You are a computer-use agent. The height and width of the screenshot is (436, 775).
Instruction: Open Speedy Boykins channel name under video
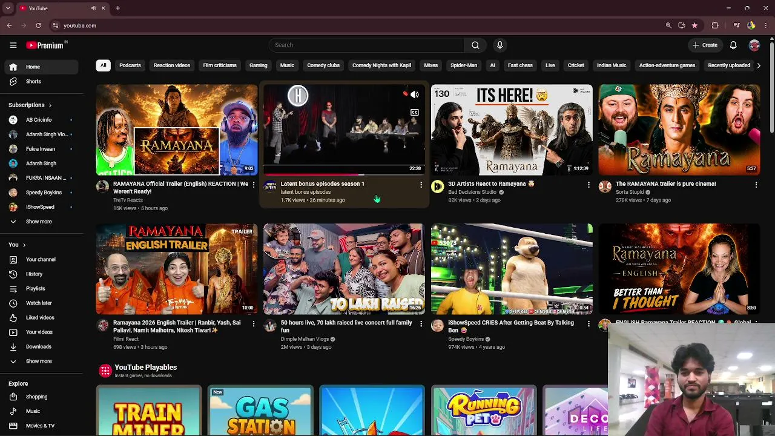466,339
